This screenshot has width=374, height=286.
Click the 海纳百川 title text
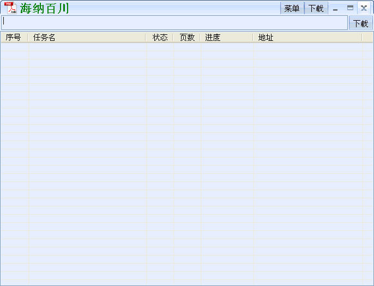[45, 9]
